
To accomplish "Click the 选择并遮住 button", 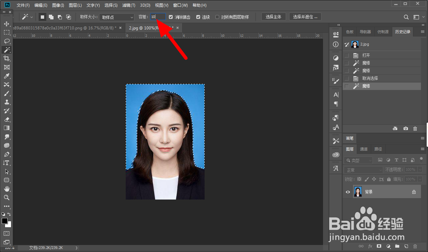I will pos(305,17).
